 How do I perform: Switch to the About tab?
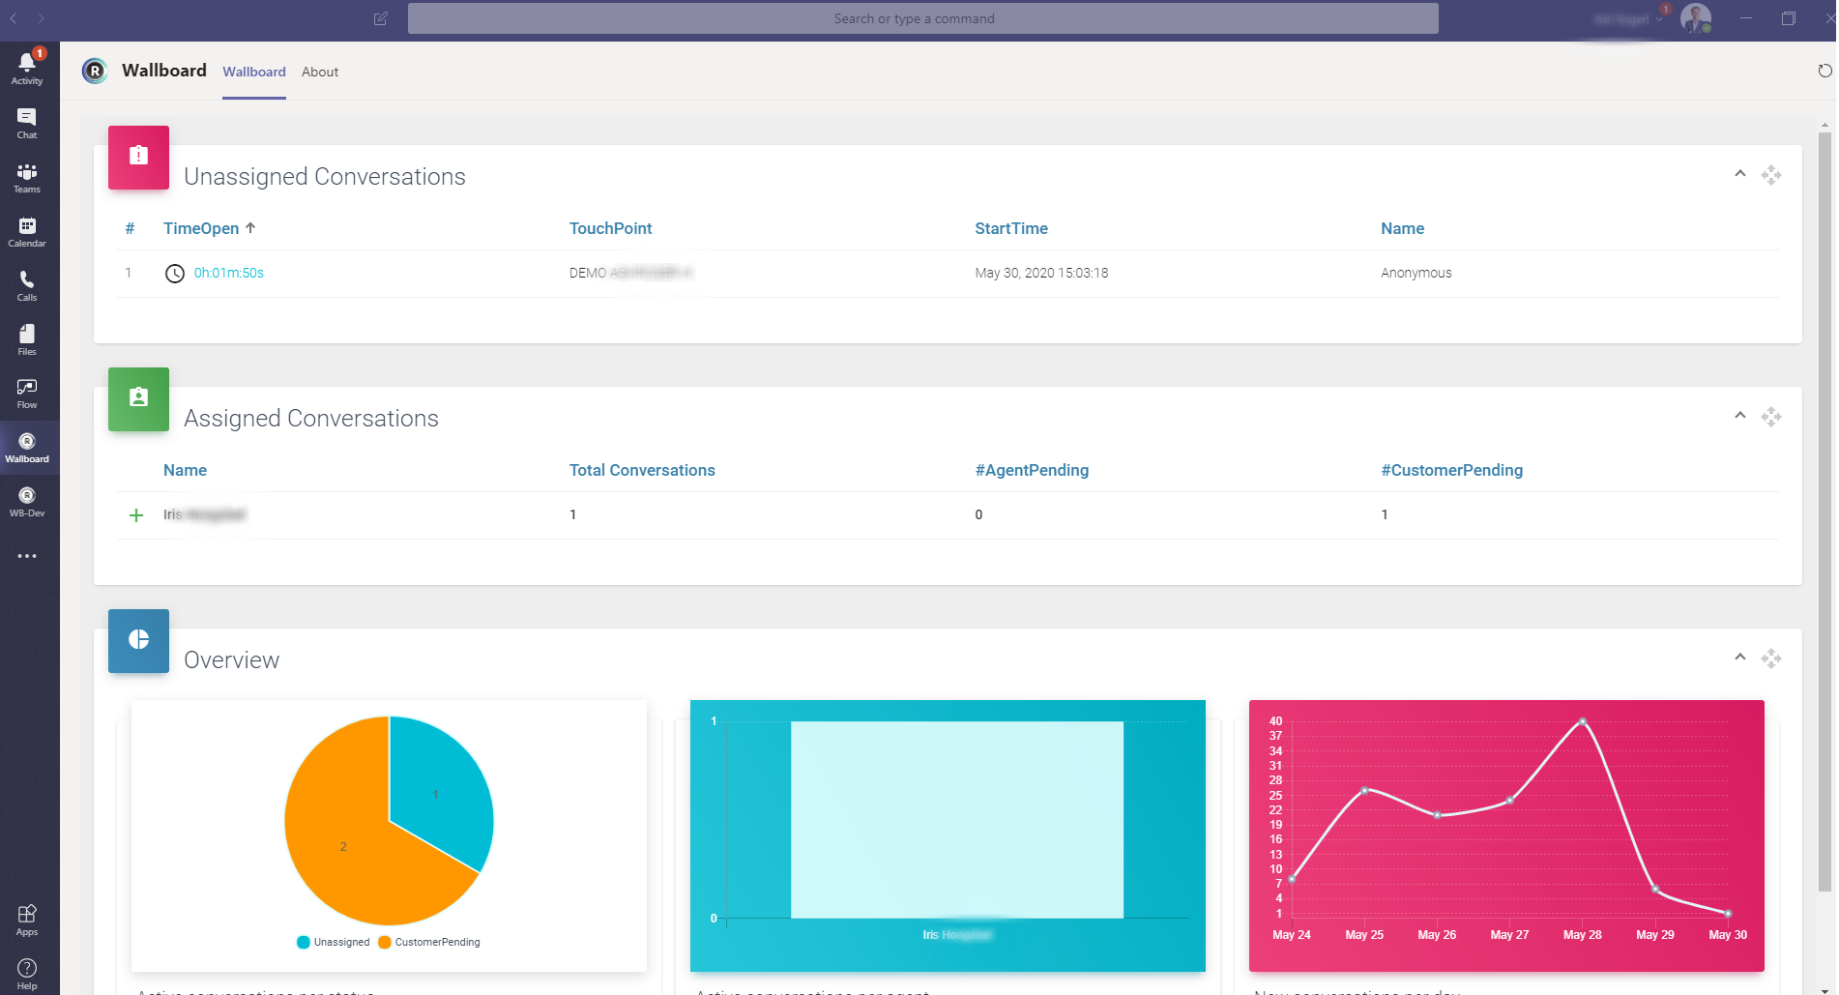pos(319,72)
